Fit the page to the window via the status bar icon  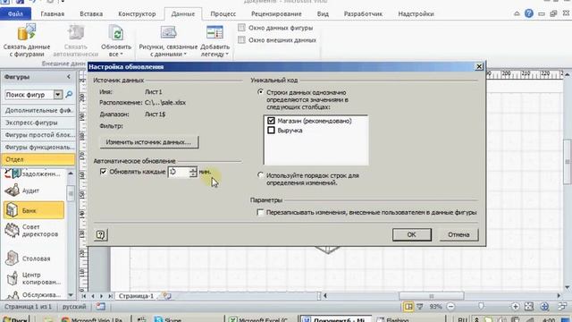pos(529,307)
